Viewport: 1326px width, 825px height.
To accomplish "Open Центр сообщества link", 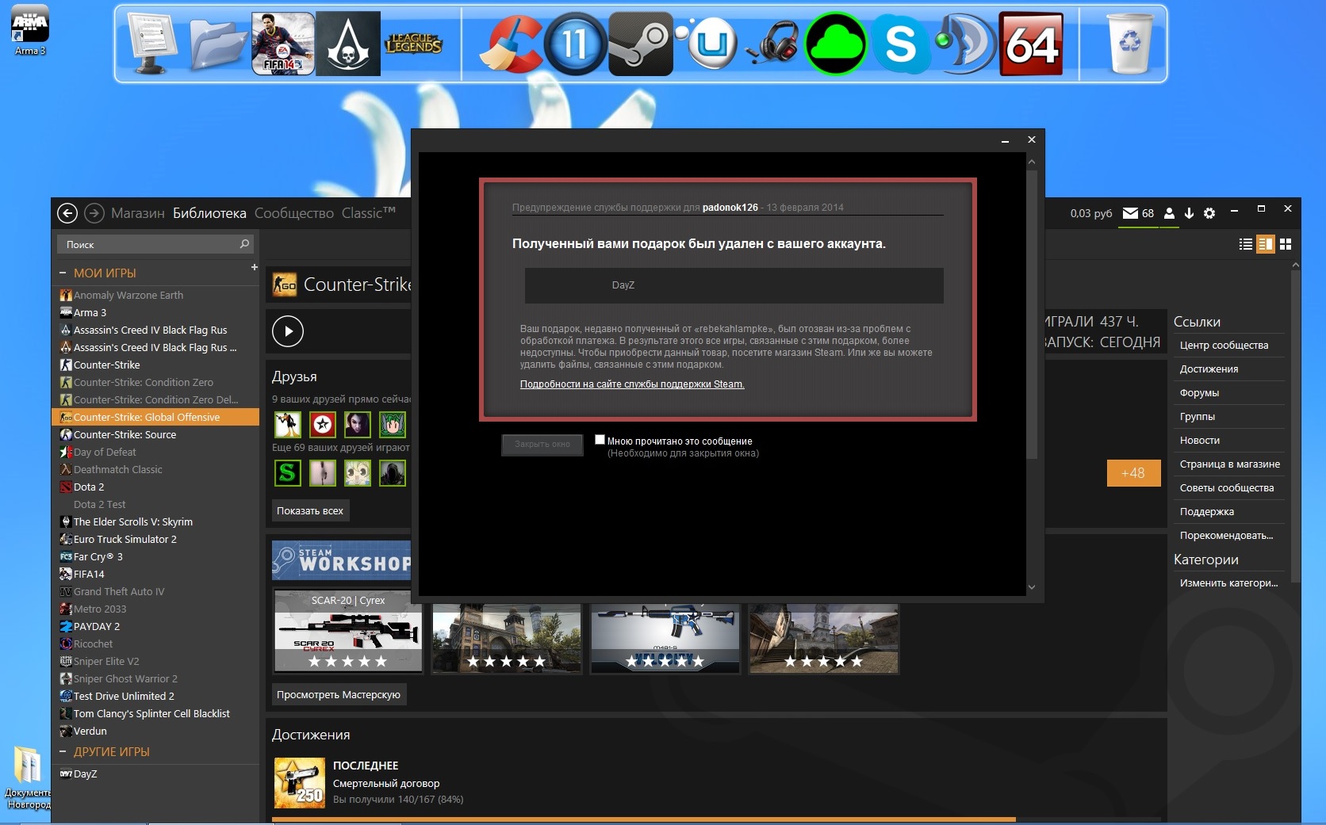I will (x=1224, y=346).
